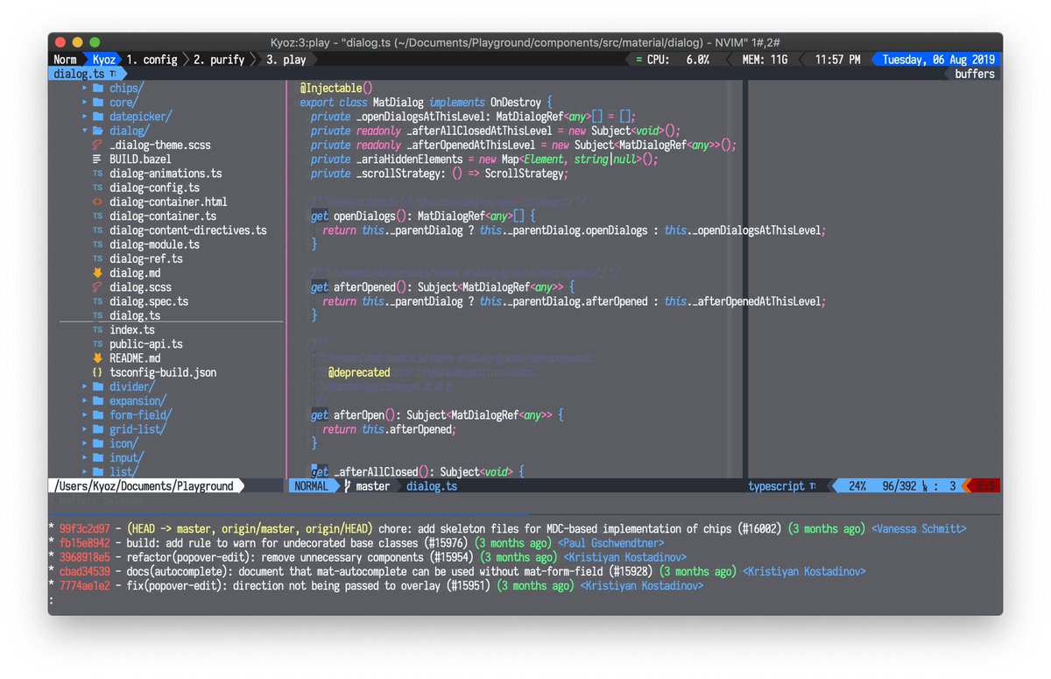The width and height of the screenshot is (1051, 679).
Task: Click the folder icon of datepicker/
Action: click(x=98, y=117)
